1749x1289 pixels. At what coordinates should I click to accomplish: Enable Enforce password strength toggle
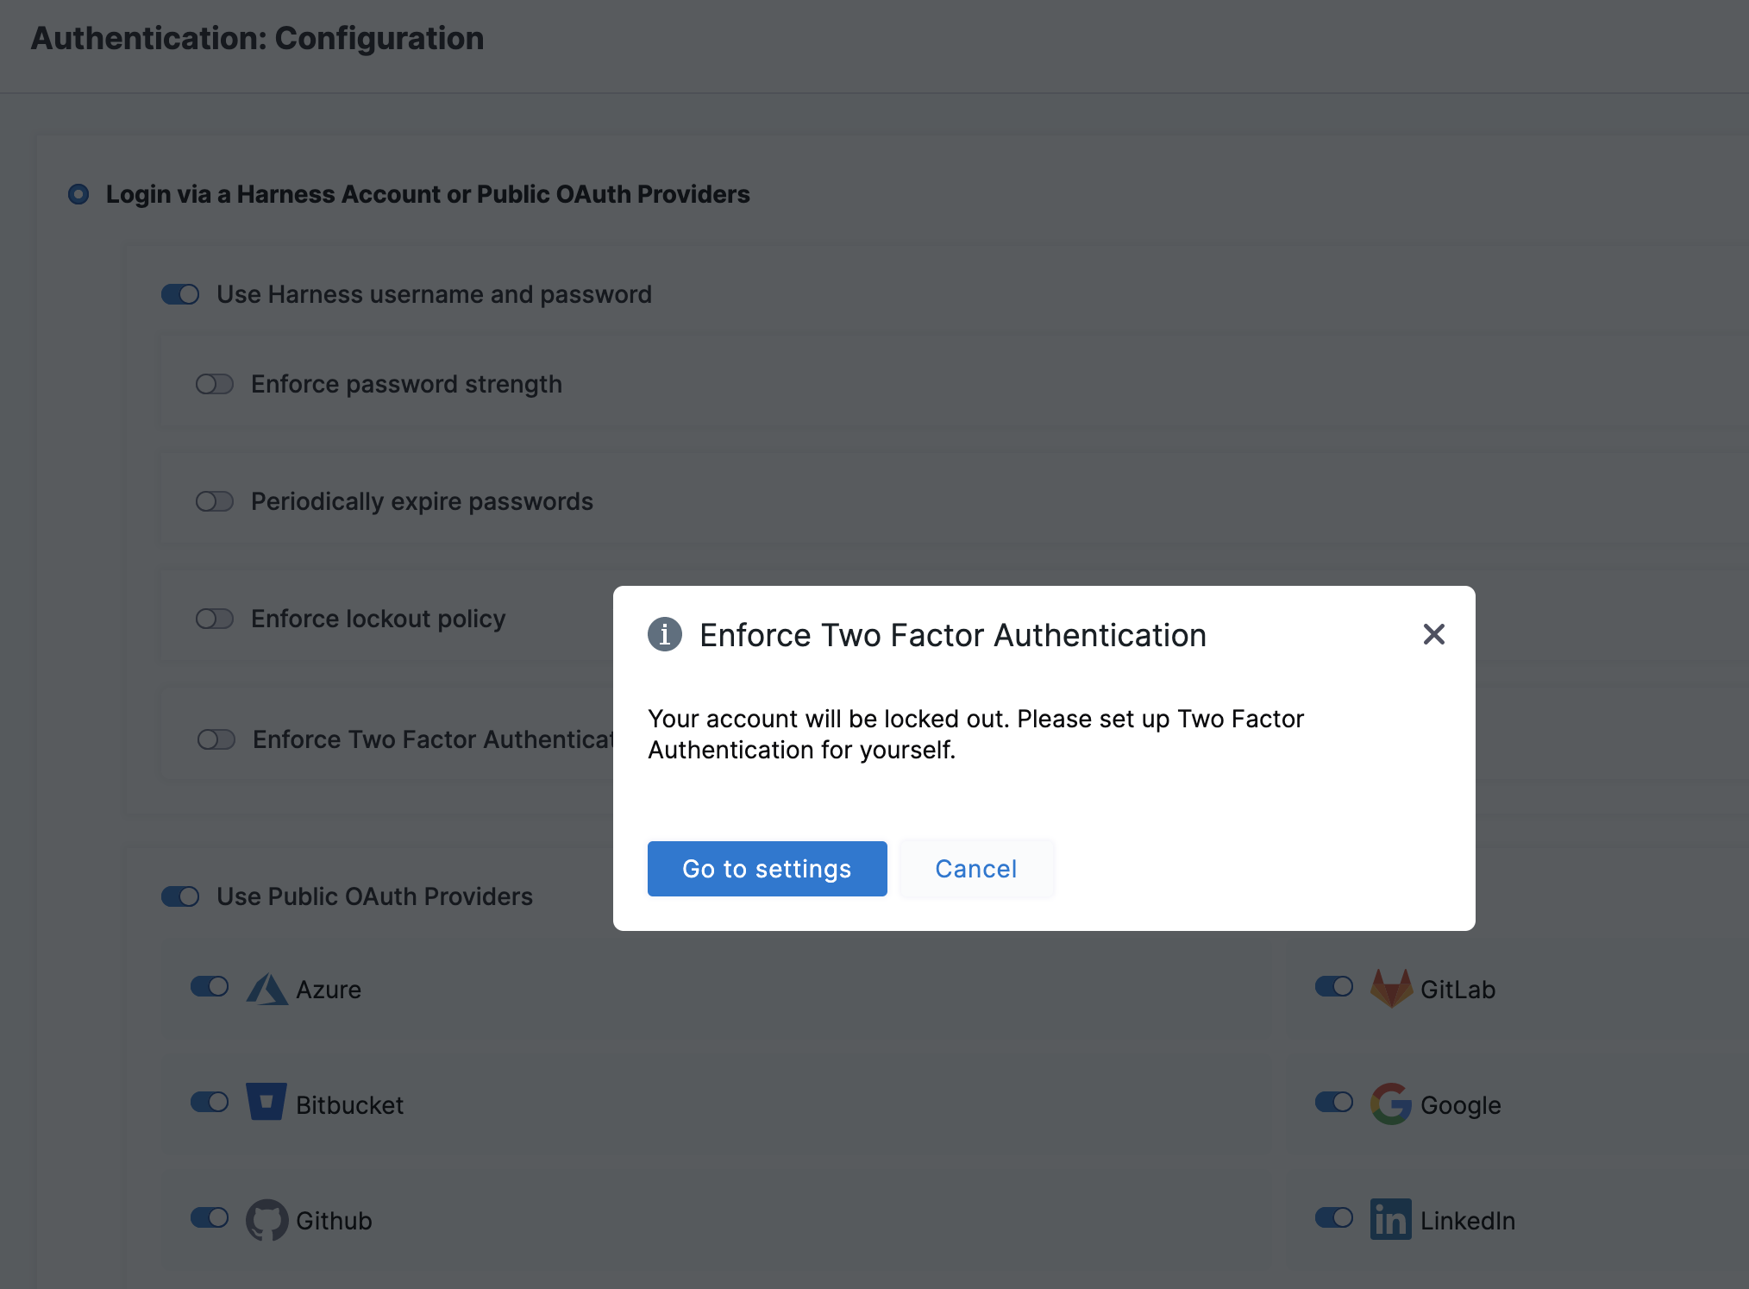point(215,384)
